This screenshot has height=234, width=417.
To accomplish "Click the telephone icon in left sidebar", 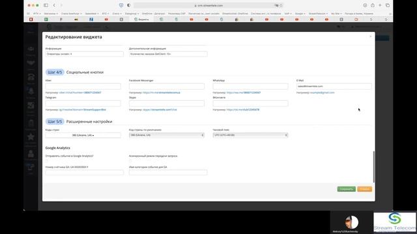I will click(31, 77).
